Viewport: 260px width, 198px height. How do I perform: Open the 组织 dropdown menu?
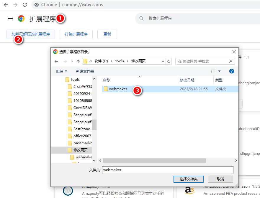(x=61, y=71)
